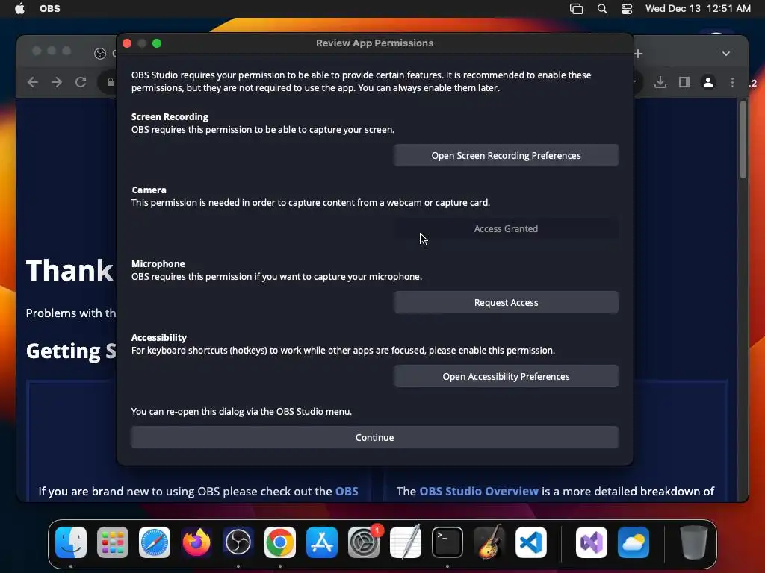Open OBS Studio from the Dock

(x=238, y=542)
